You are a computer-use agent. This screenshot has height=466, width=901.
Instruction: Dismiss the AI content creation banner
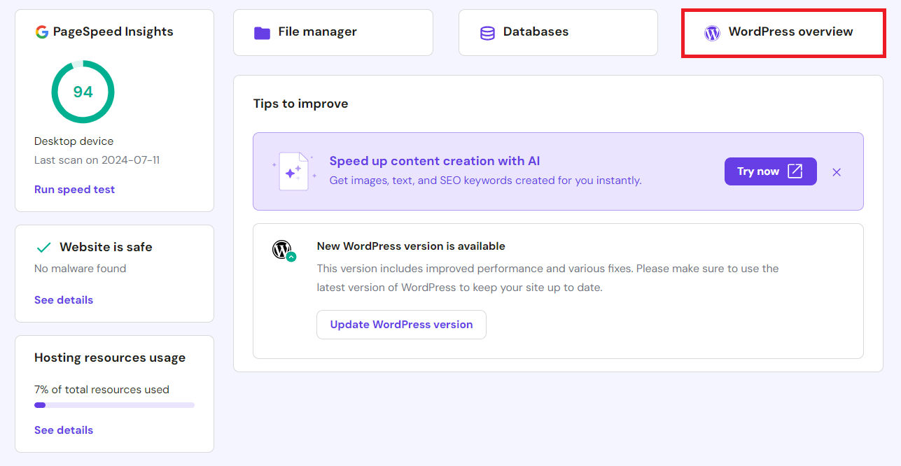tap(837, 171)
